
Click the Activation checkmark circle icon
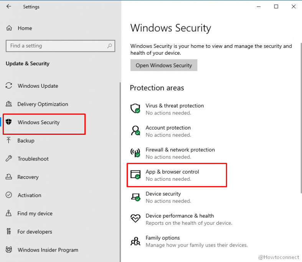coord(9,195)
